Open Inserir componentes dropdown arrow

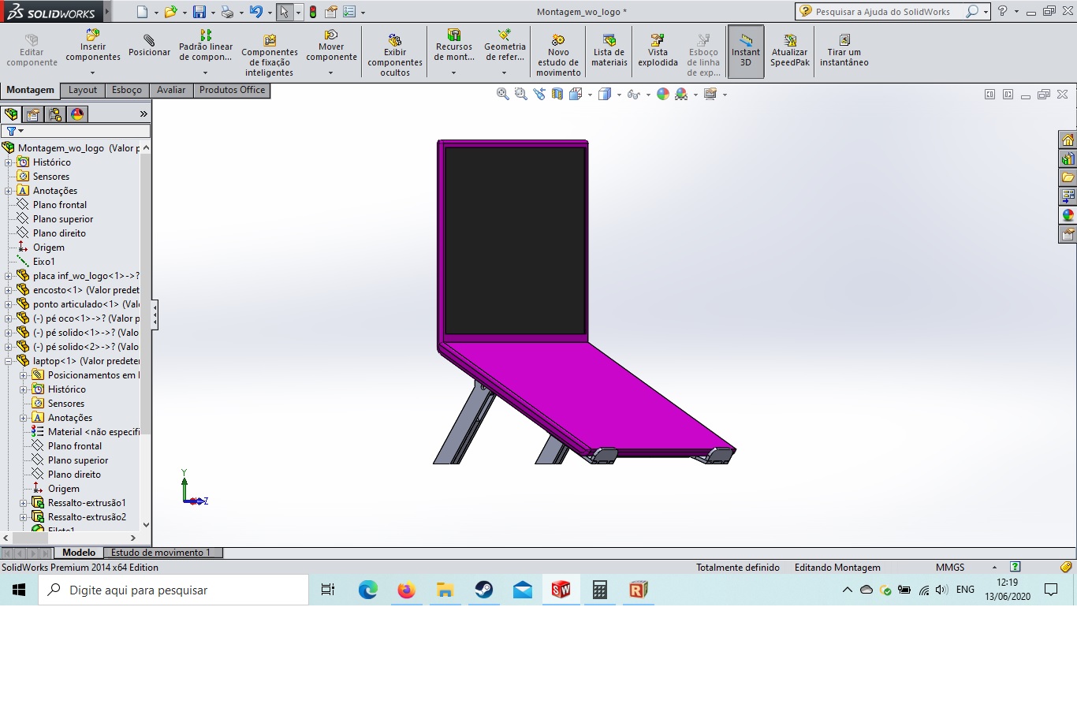point(92,73)
